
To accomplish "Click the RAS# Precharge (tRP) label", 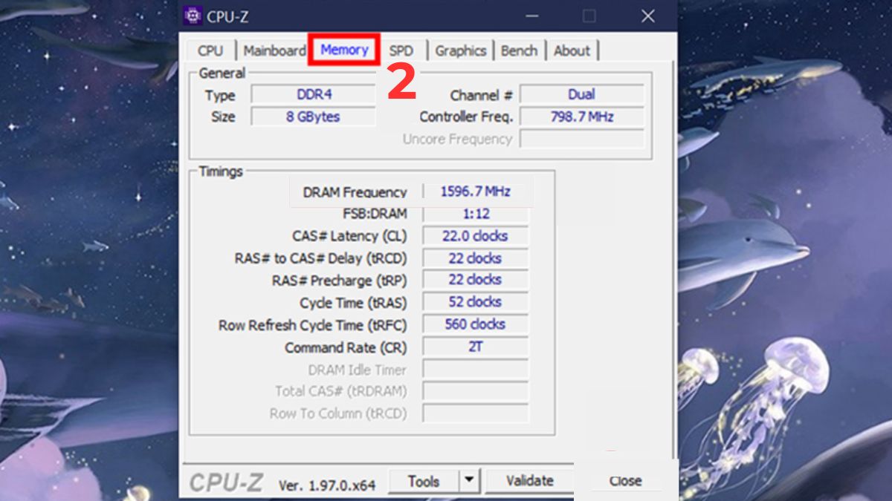I will coord(340,281).
